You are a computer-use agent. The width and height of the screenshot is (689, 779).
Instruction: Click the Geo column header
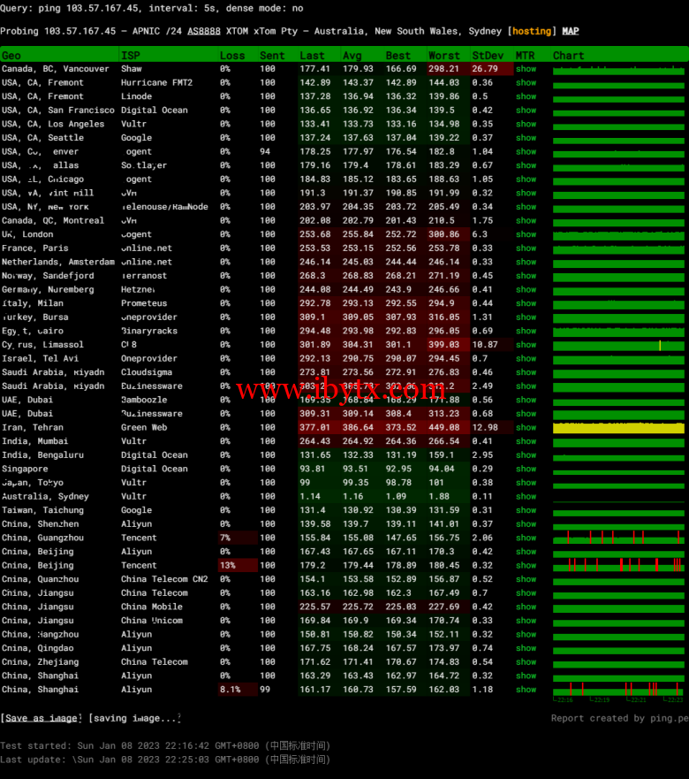coord(11,55)
